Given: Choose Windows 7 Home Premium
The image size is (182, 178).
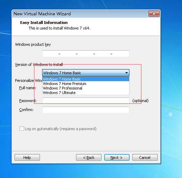Looking at the screenshot, I should (86, 84).
